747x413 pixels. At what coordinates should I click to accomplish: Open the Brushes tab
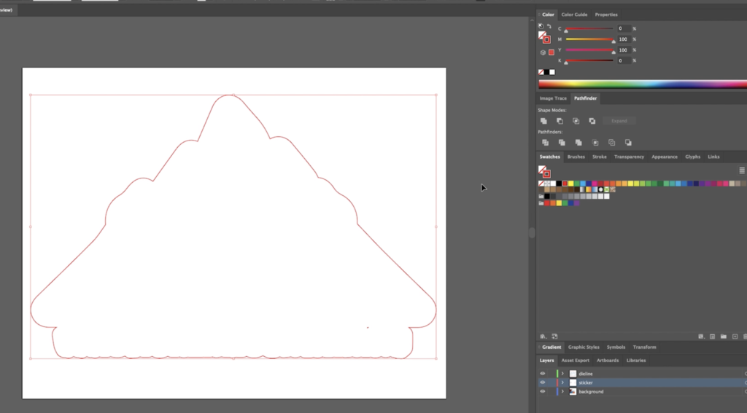(576, 157)
